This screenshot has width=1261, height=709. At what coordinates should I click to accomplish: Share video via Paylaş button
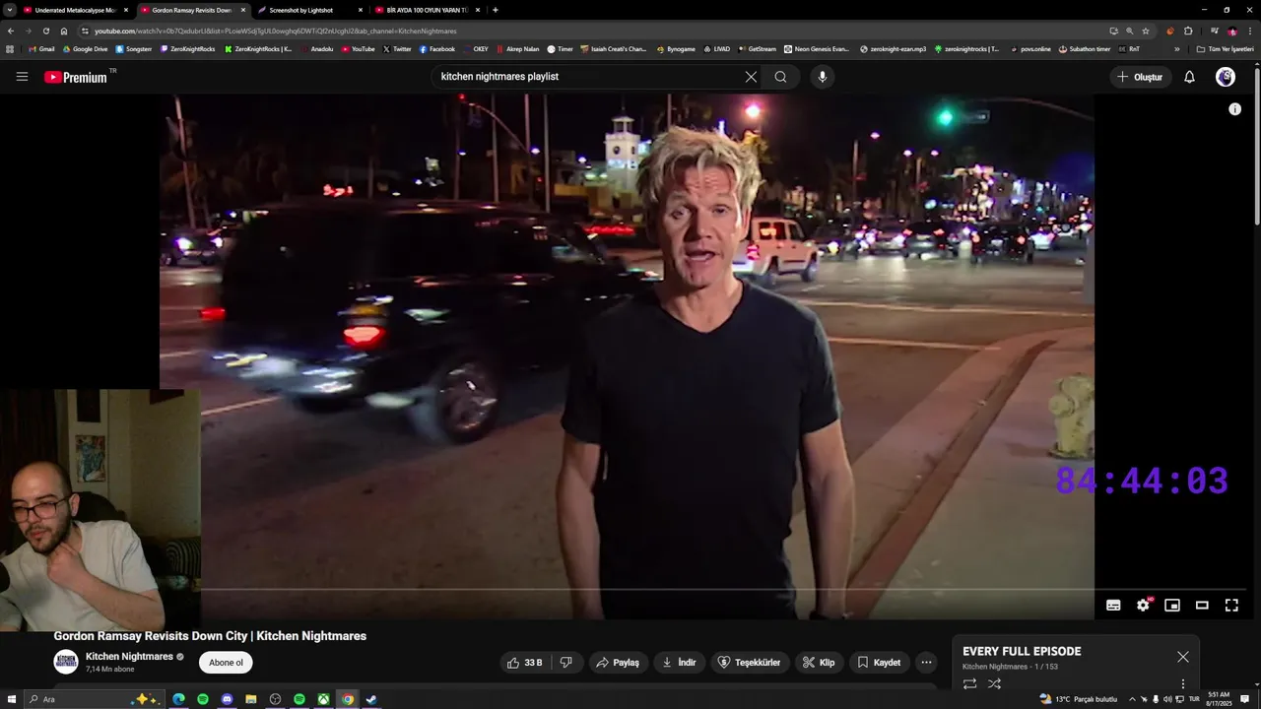(618, 663)
